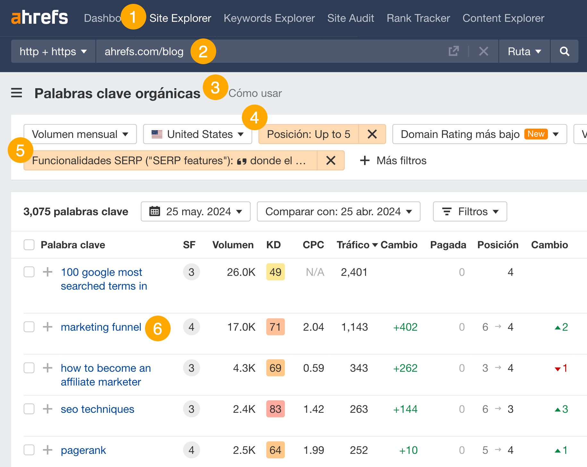
Task: Add marketing funnel to a list via plus icon
Action: point(47,327)
